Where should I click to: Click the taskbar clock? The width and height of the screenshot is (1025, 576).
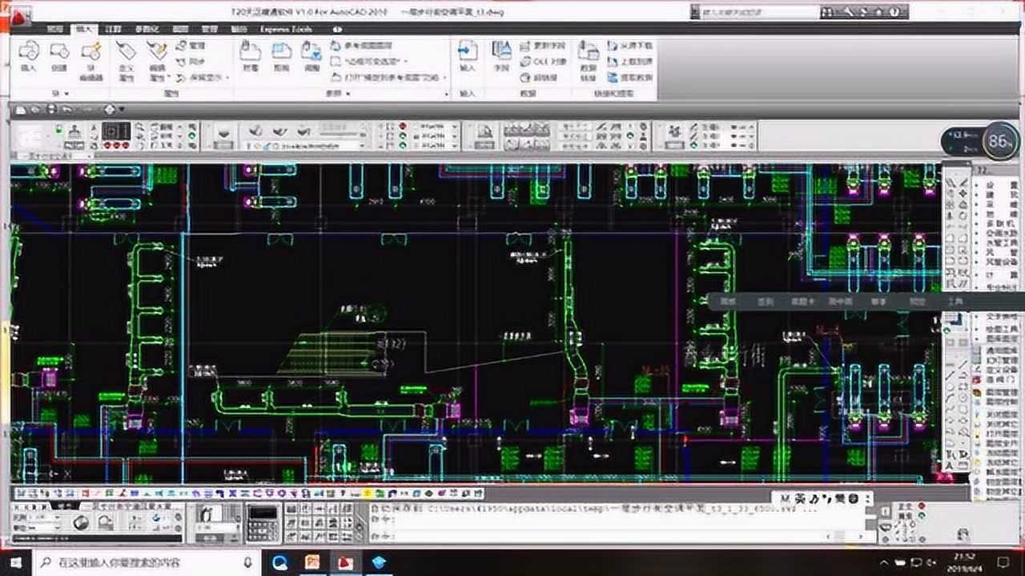click(x=964, y=562)
